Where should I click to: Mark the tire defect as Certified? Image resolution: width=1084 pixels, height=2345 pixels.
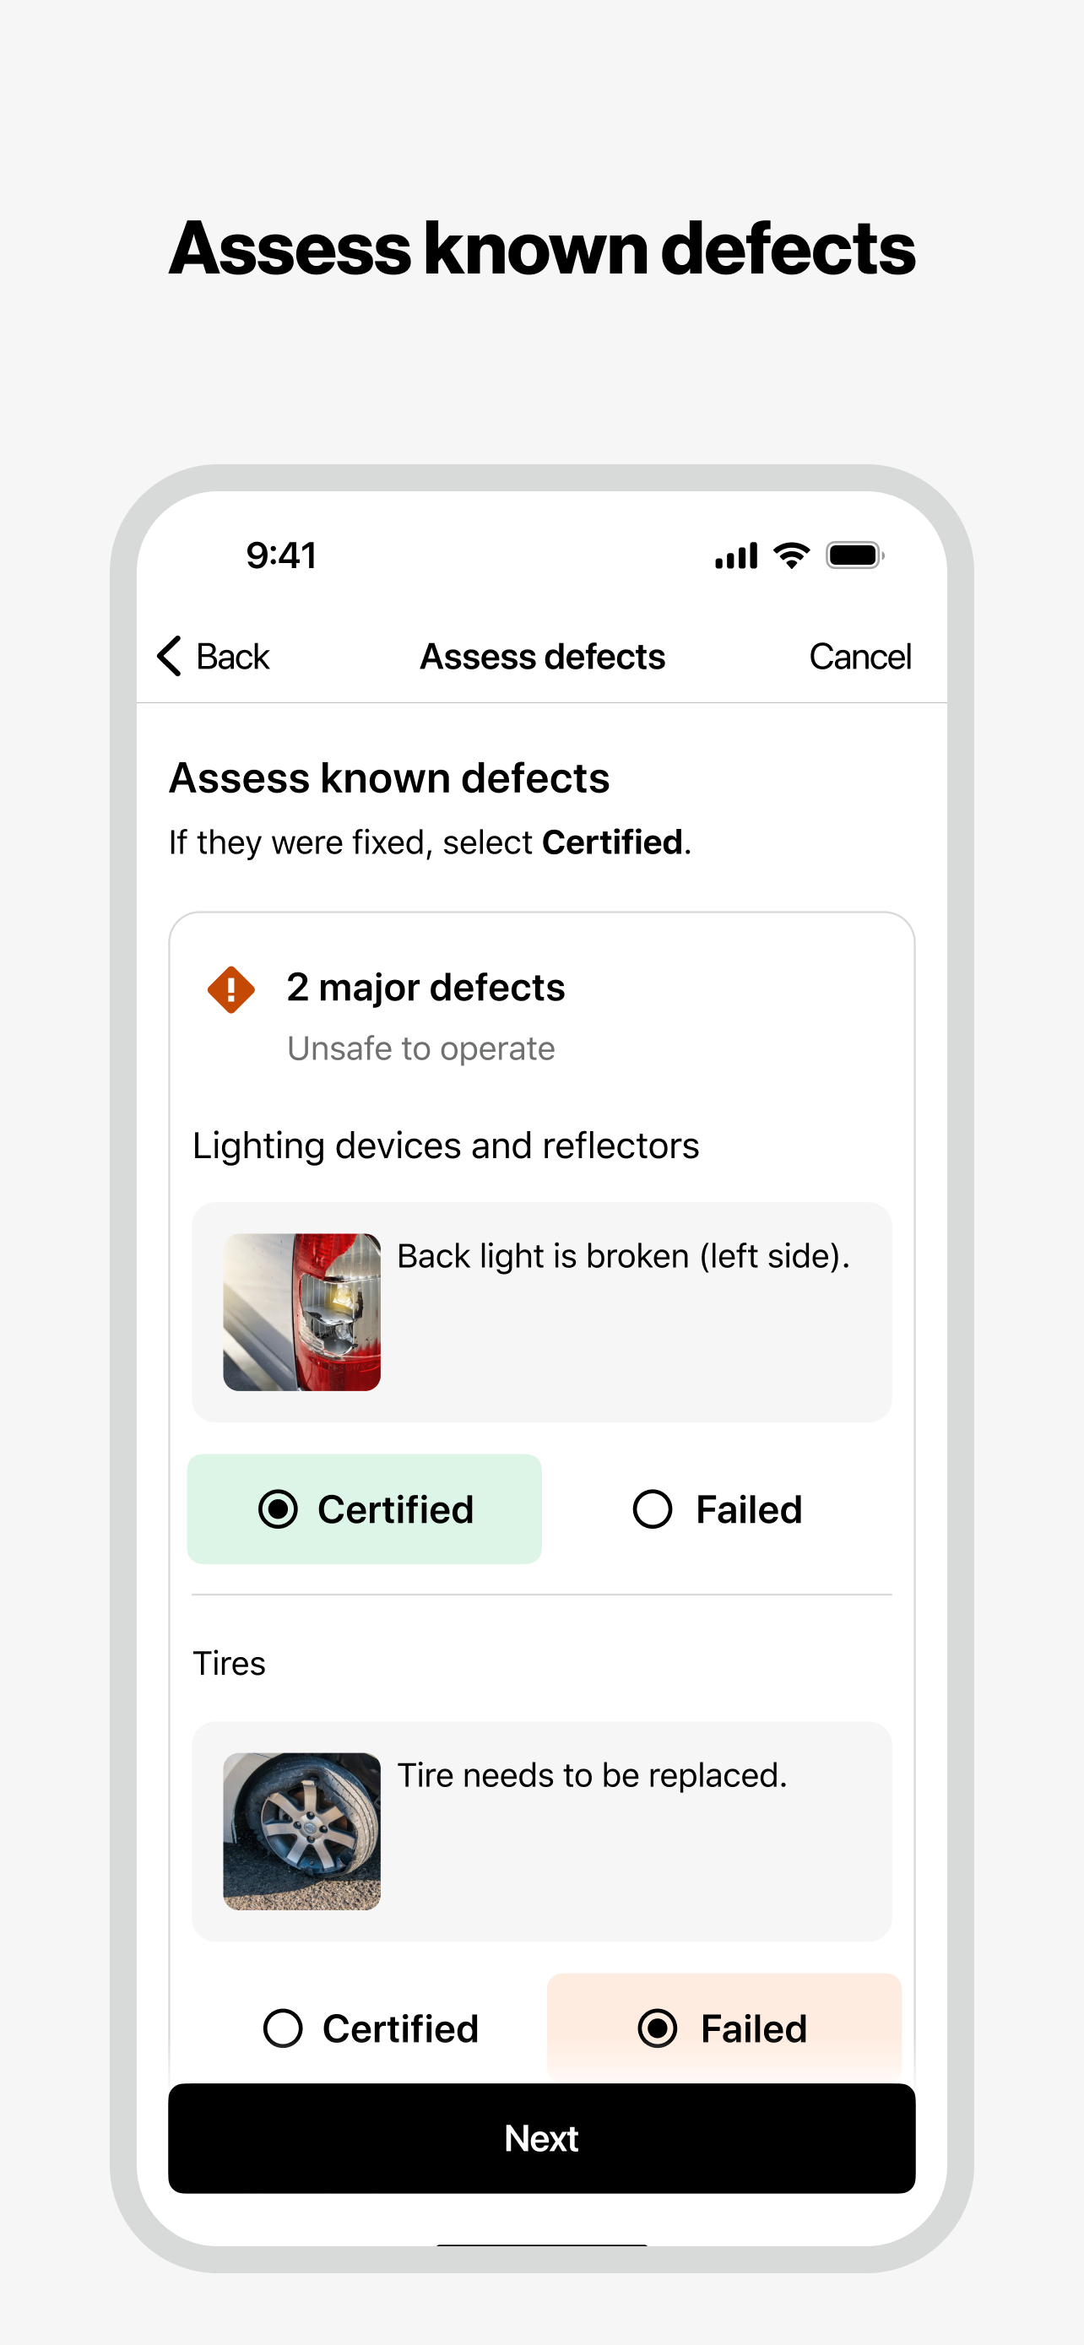click(371, 2028)
